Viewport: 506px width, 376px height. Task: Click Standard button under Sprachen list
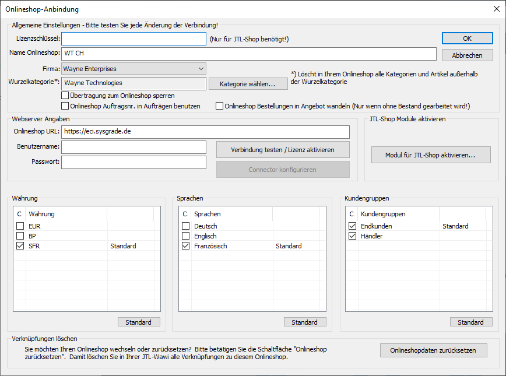305,322
